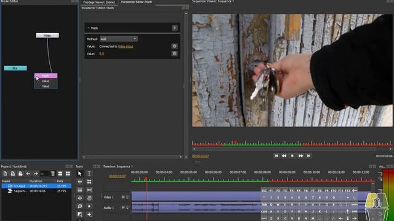Click the sequence viewer video preview
394x221 pixels.
[x=292, y=70]
